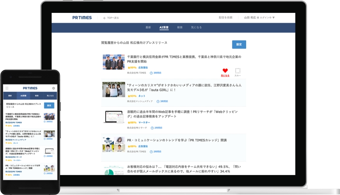Open the 千葉銀行 thumbnail on the phone
This screenshot has width=340, height=195.
coord(49,116)
